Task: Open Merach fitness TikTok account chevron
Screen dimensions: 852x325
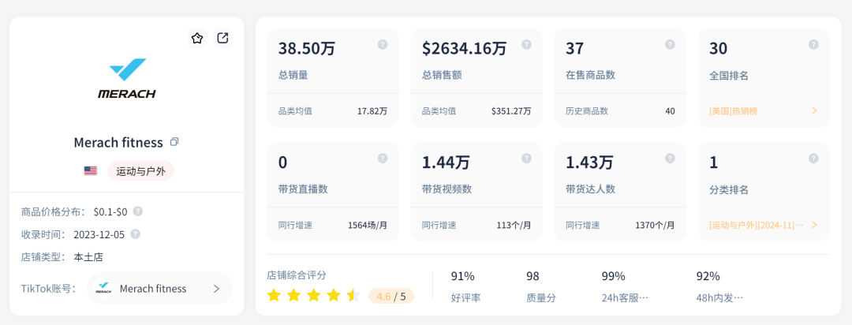Action: point(216,289)
